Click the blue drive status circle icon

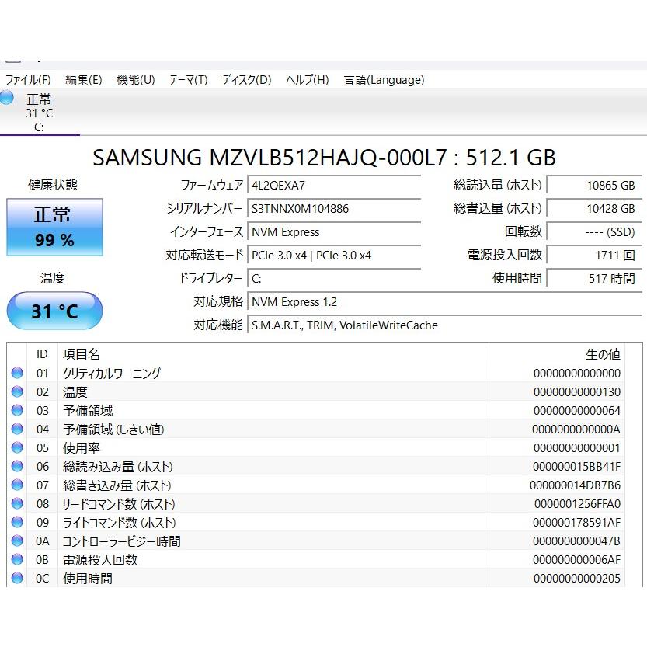click(x=6, y=98)
